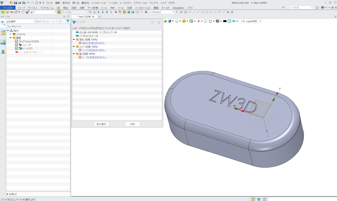The image size is (337, 201).
Task: Click the 分析 button
Action: click(x=132, y=124)
